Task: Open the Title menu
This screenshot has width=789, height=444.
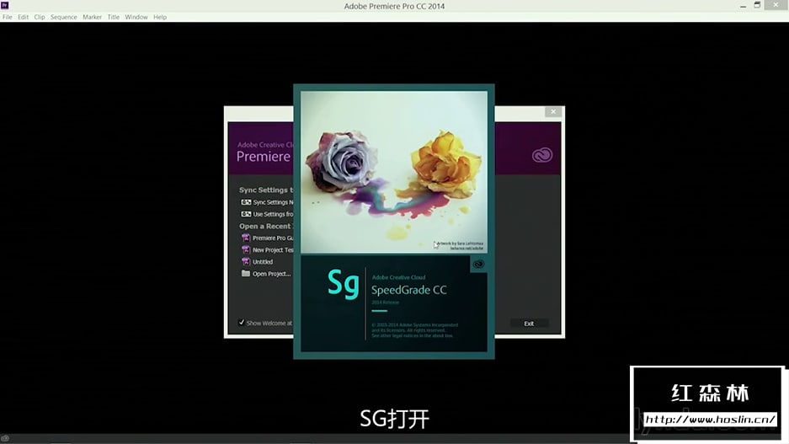Action: click(x=113, y=17)
